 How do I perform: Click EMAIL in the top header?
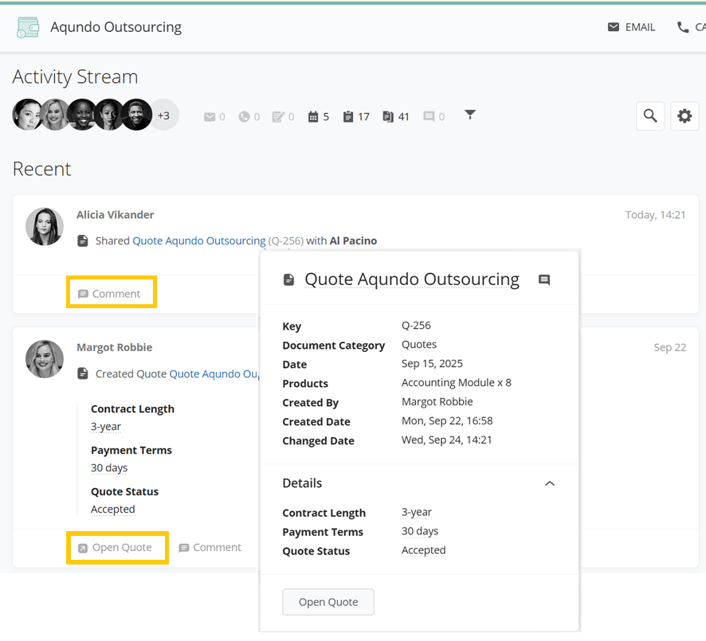(x=631, y=27)
